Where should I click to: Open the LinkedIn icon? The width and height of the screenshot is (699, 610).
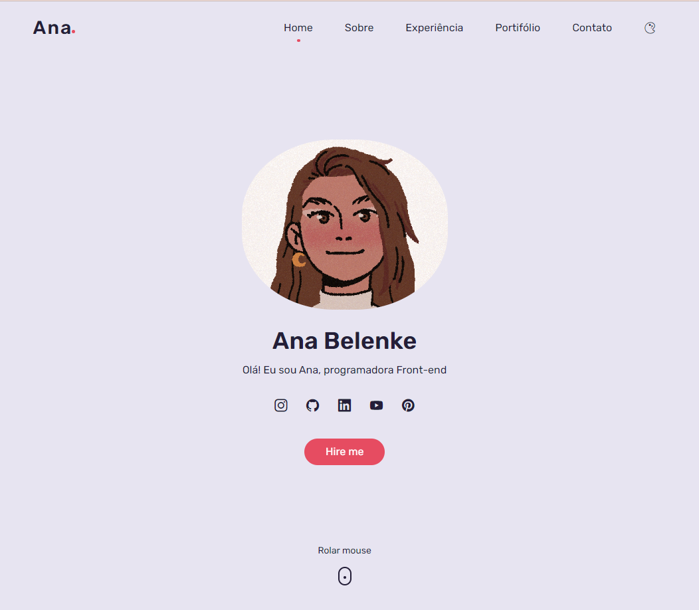[x=344, y=405]
